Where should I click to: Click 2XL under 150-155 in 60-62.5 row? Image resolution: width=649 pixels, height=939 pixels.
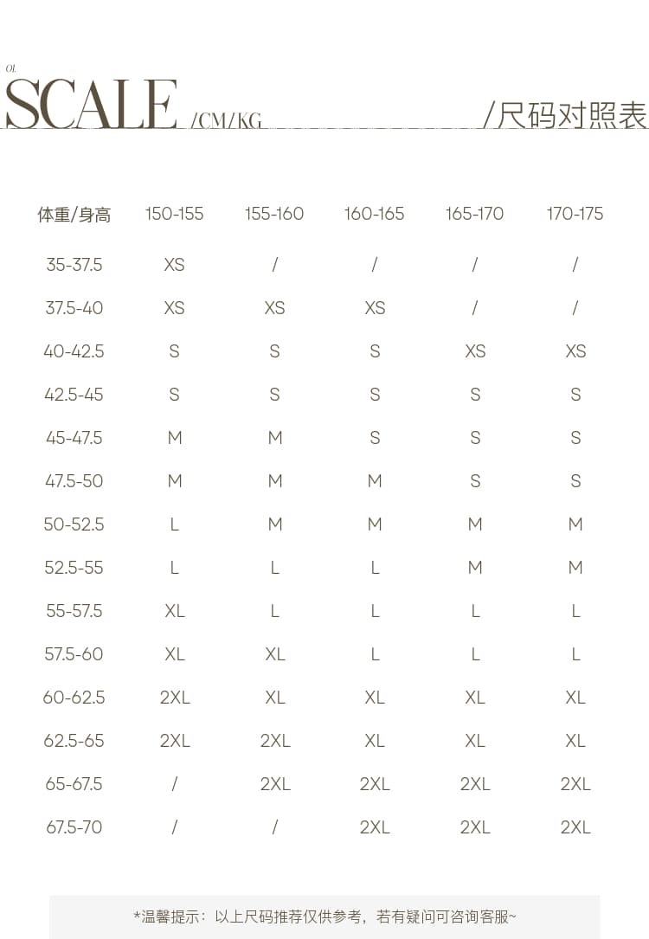[175, 698]
